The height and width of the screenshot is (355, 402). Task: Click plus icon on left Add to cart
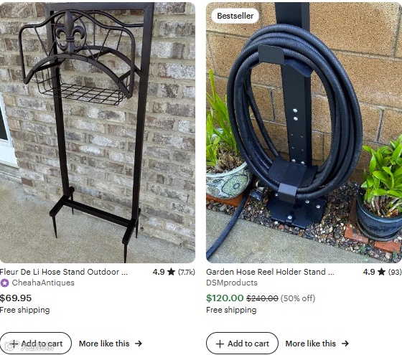(14, 344)
